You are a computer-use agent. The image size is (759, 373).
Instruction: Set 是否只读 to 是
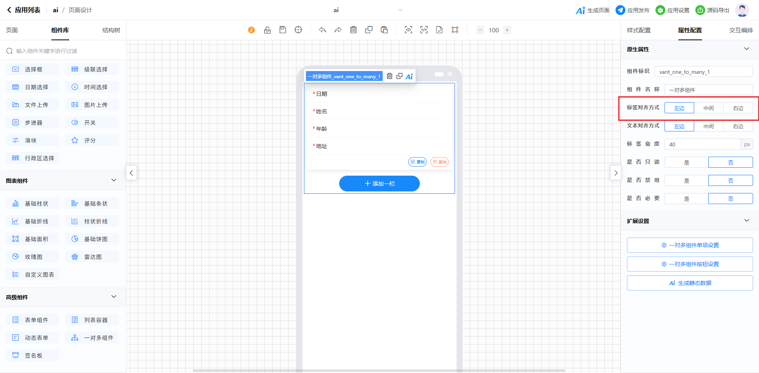pos(686,163)
